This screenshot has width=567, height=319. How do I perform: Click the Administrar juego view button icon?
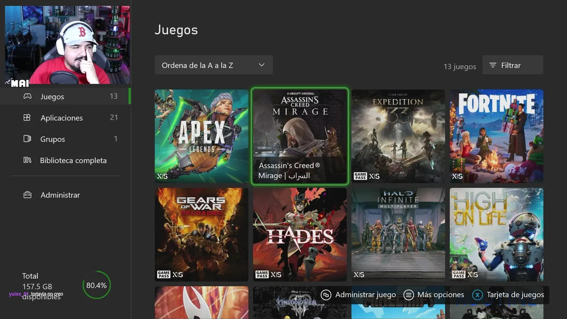326,295
